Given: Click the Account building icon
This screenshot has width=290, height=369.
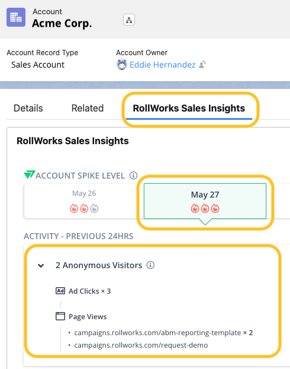Looking at the screenshot, I should point(16,17).
